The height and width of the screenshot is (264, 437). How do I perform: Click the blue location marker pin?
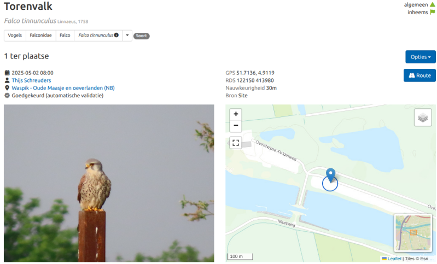click(x=331, y=175)
